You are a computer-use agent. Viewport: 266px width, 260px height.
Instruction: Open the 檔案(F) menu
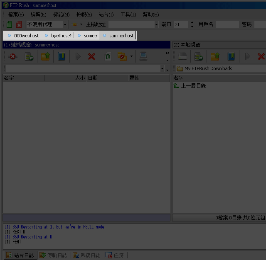tap(16, 15)
